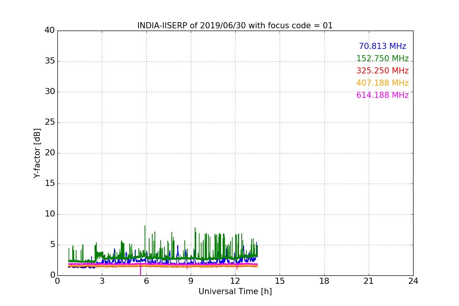Click y-axis tick label 20

click(49, 153)
